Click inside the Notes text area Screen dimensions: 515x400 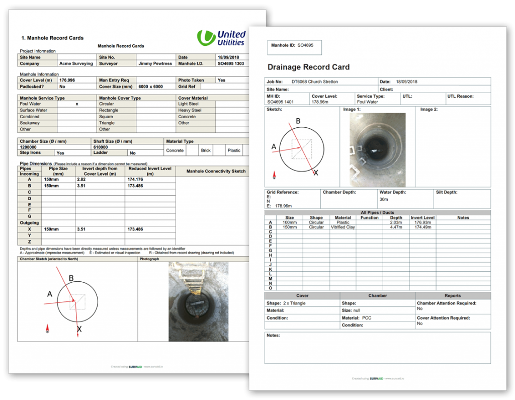click(377, 350)
